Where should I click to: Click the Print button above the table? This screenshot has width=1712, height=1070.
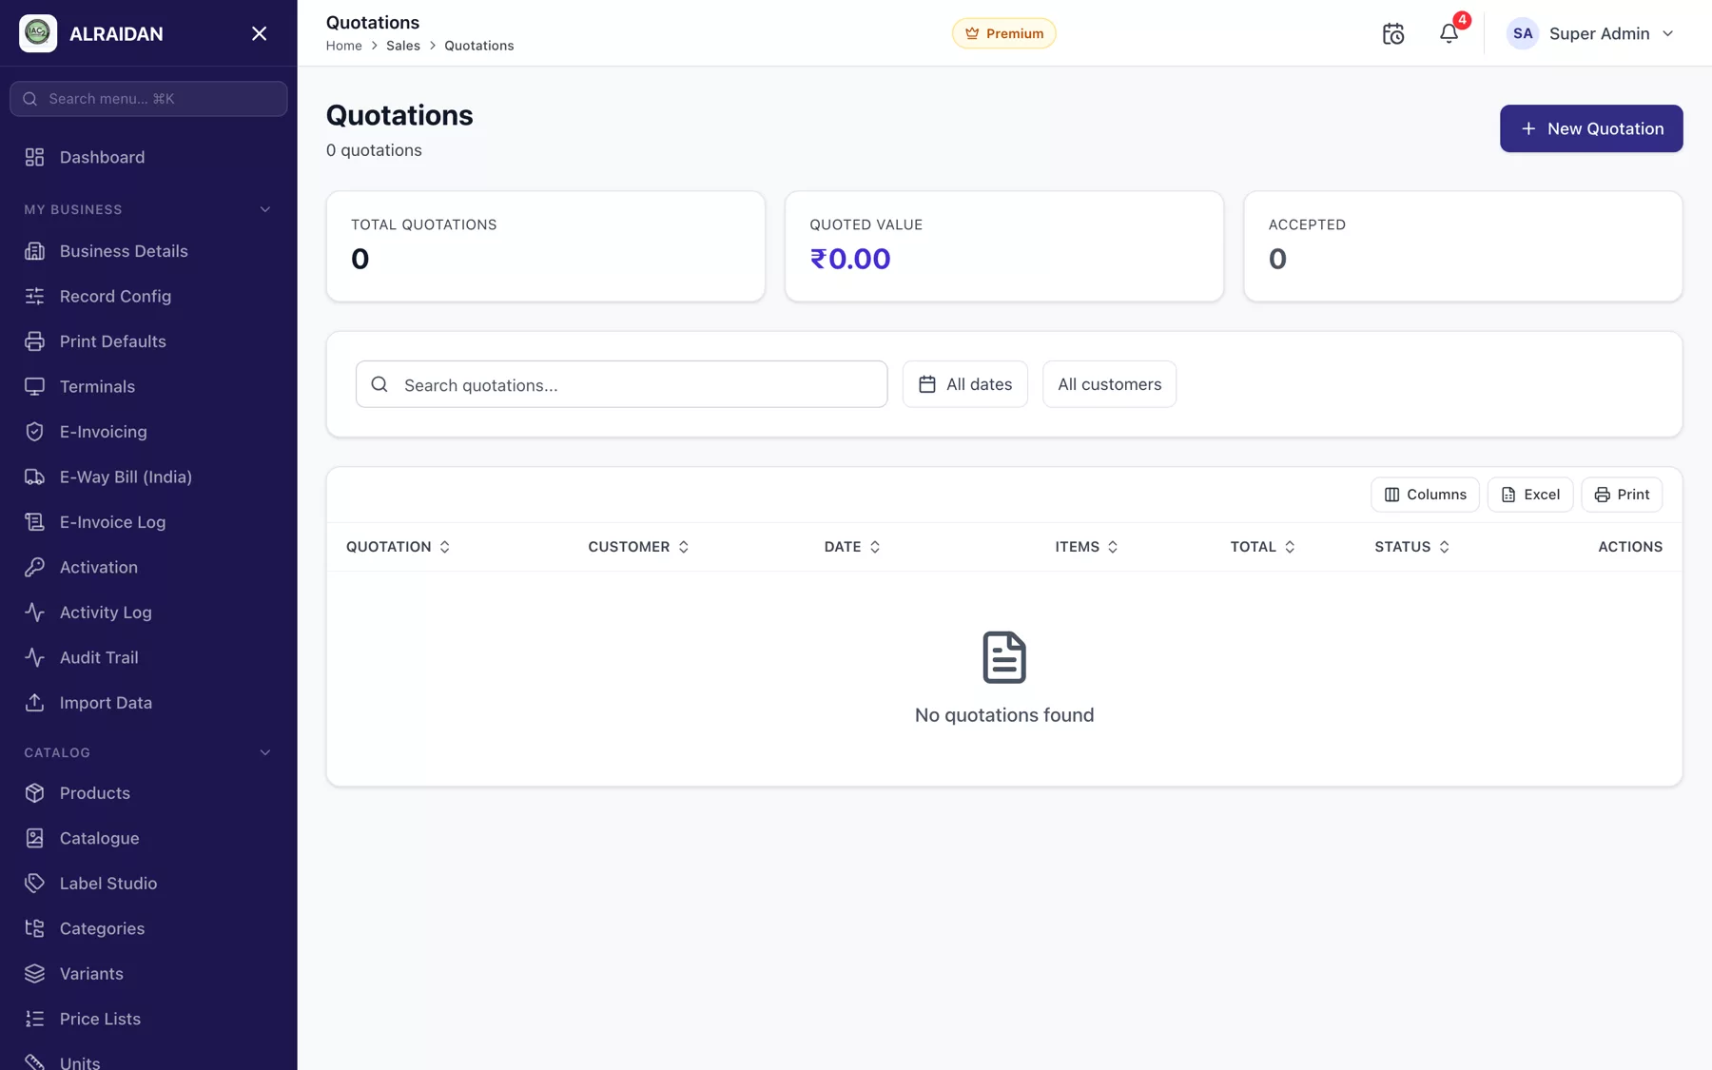point(1622,495)
